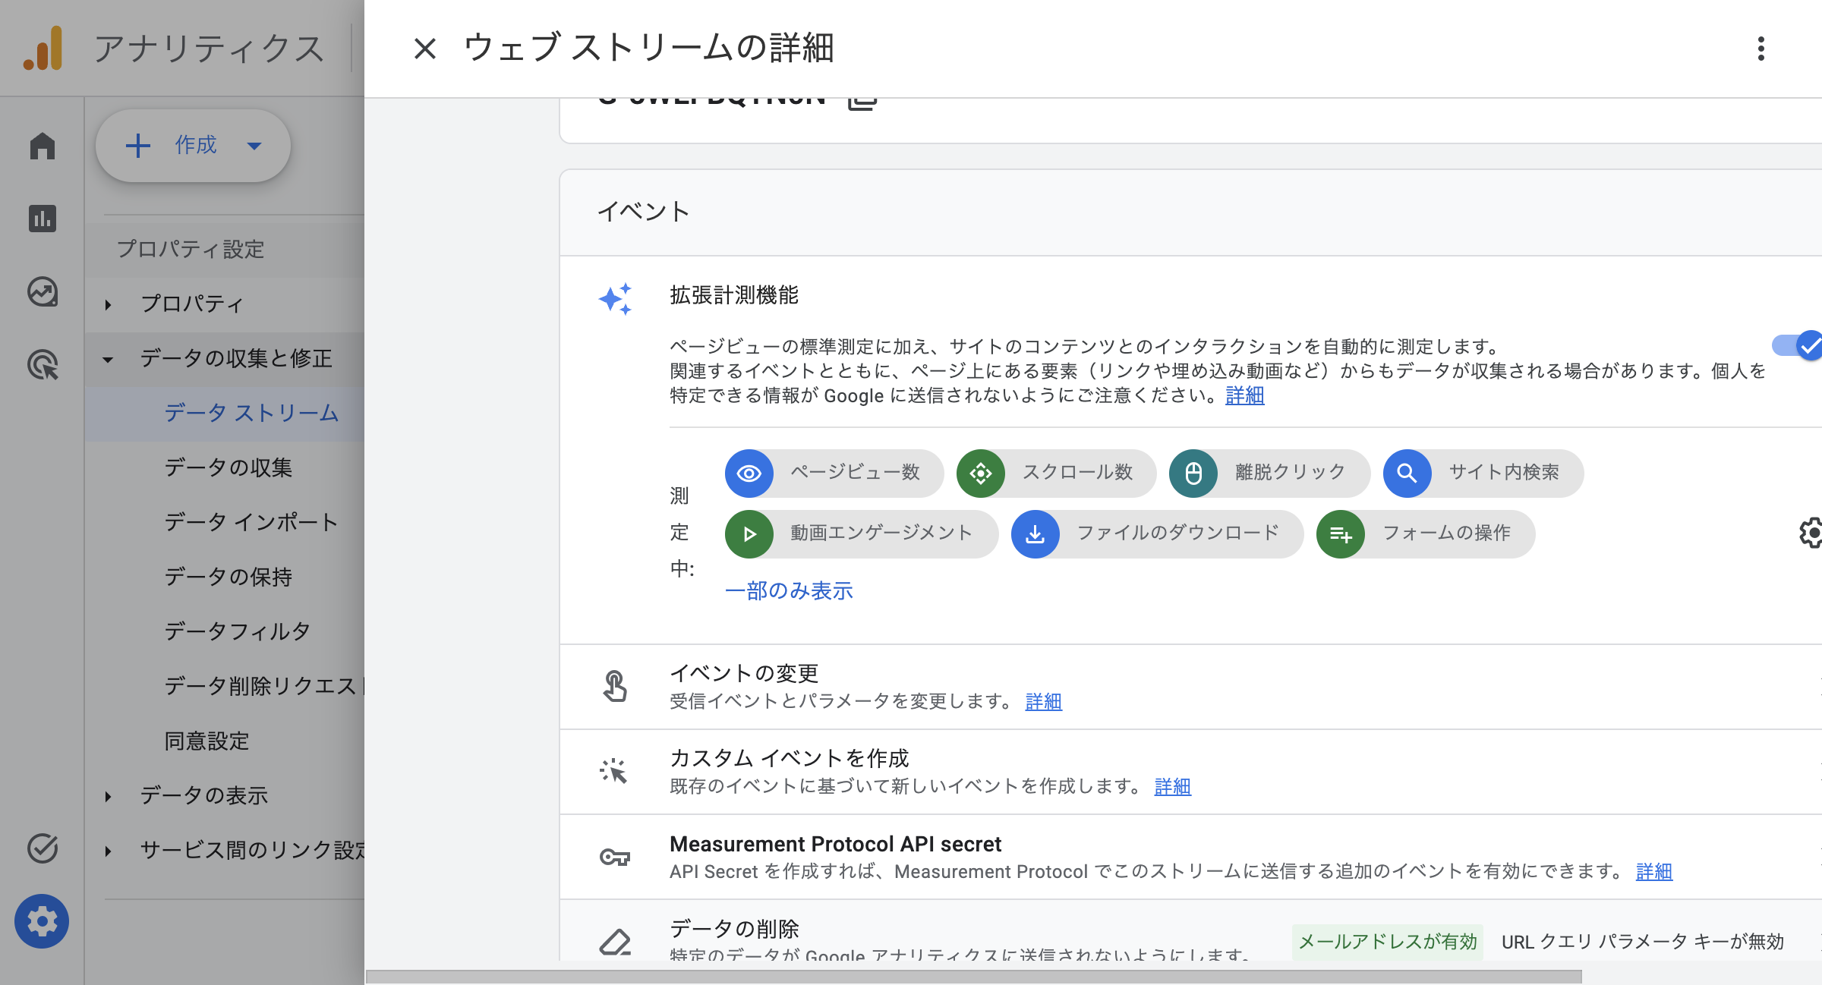This screenshot has width=1822, height=985.
Task: Click the outbound clicks mouse icon
Action: tap(1193, 474)
